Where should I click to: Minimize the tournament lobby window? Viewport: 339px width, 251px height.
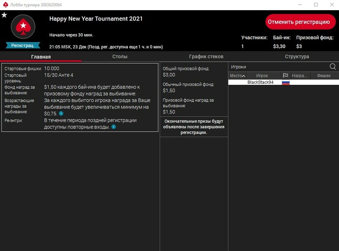pos(300,4)
